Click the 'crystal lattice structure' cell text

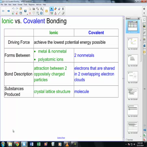(x=52, y=91)
